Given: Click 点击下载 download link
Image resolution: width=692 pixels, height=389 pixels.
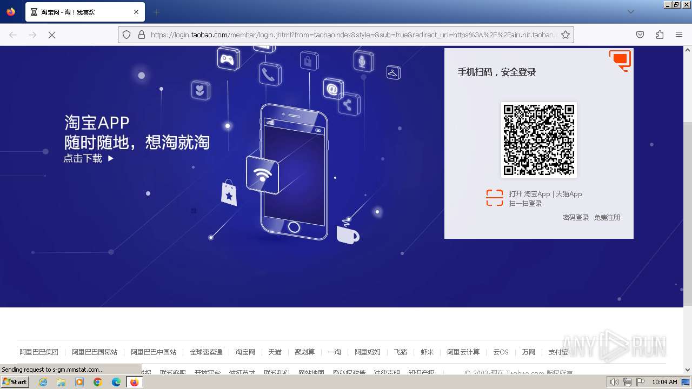Looking at the screenshot, I should 89,158.
